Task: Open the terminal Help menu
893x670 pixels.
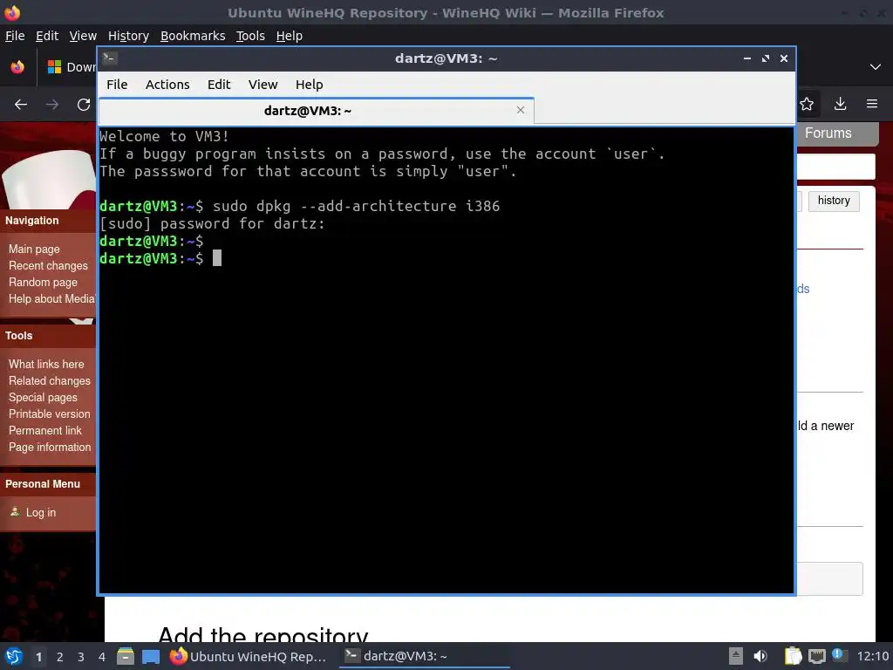Action: 310,85
